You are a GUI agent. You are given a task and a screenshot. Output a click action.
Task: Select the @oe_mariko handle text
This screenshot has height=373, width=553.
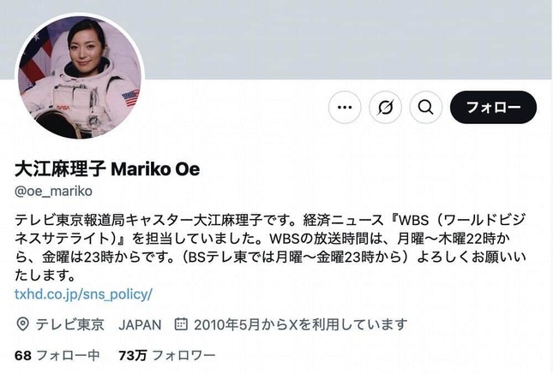pos(54,192)
